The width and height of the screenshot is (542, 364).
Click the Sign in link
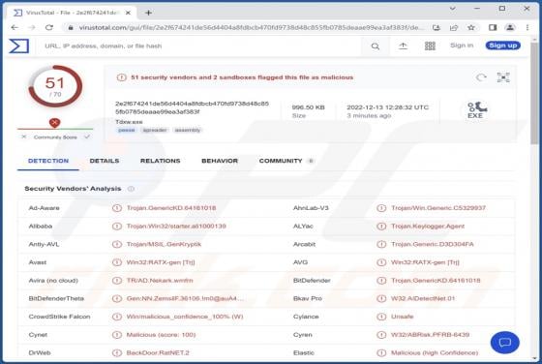point(462,45)
